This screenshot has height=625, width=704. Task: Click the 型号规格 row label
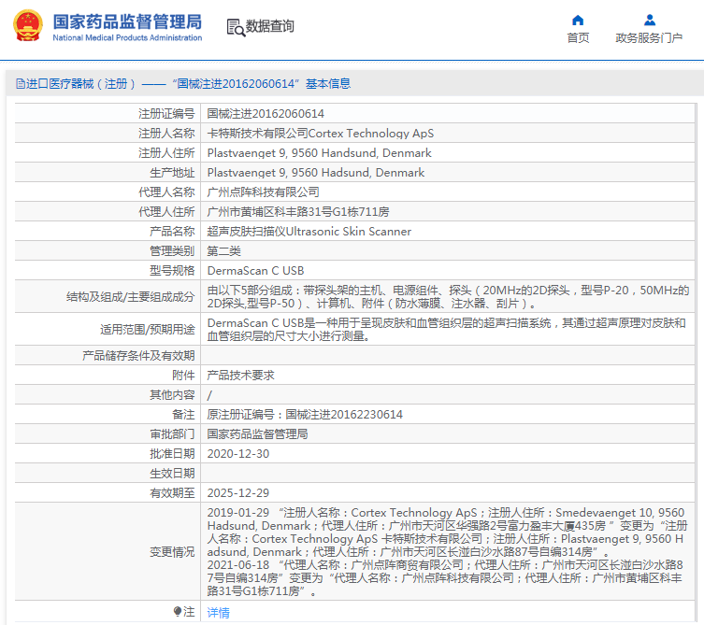pyautogui.click(x=172, y=271)
